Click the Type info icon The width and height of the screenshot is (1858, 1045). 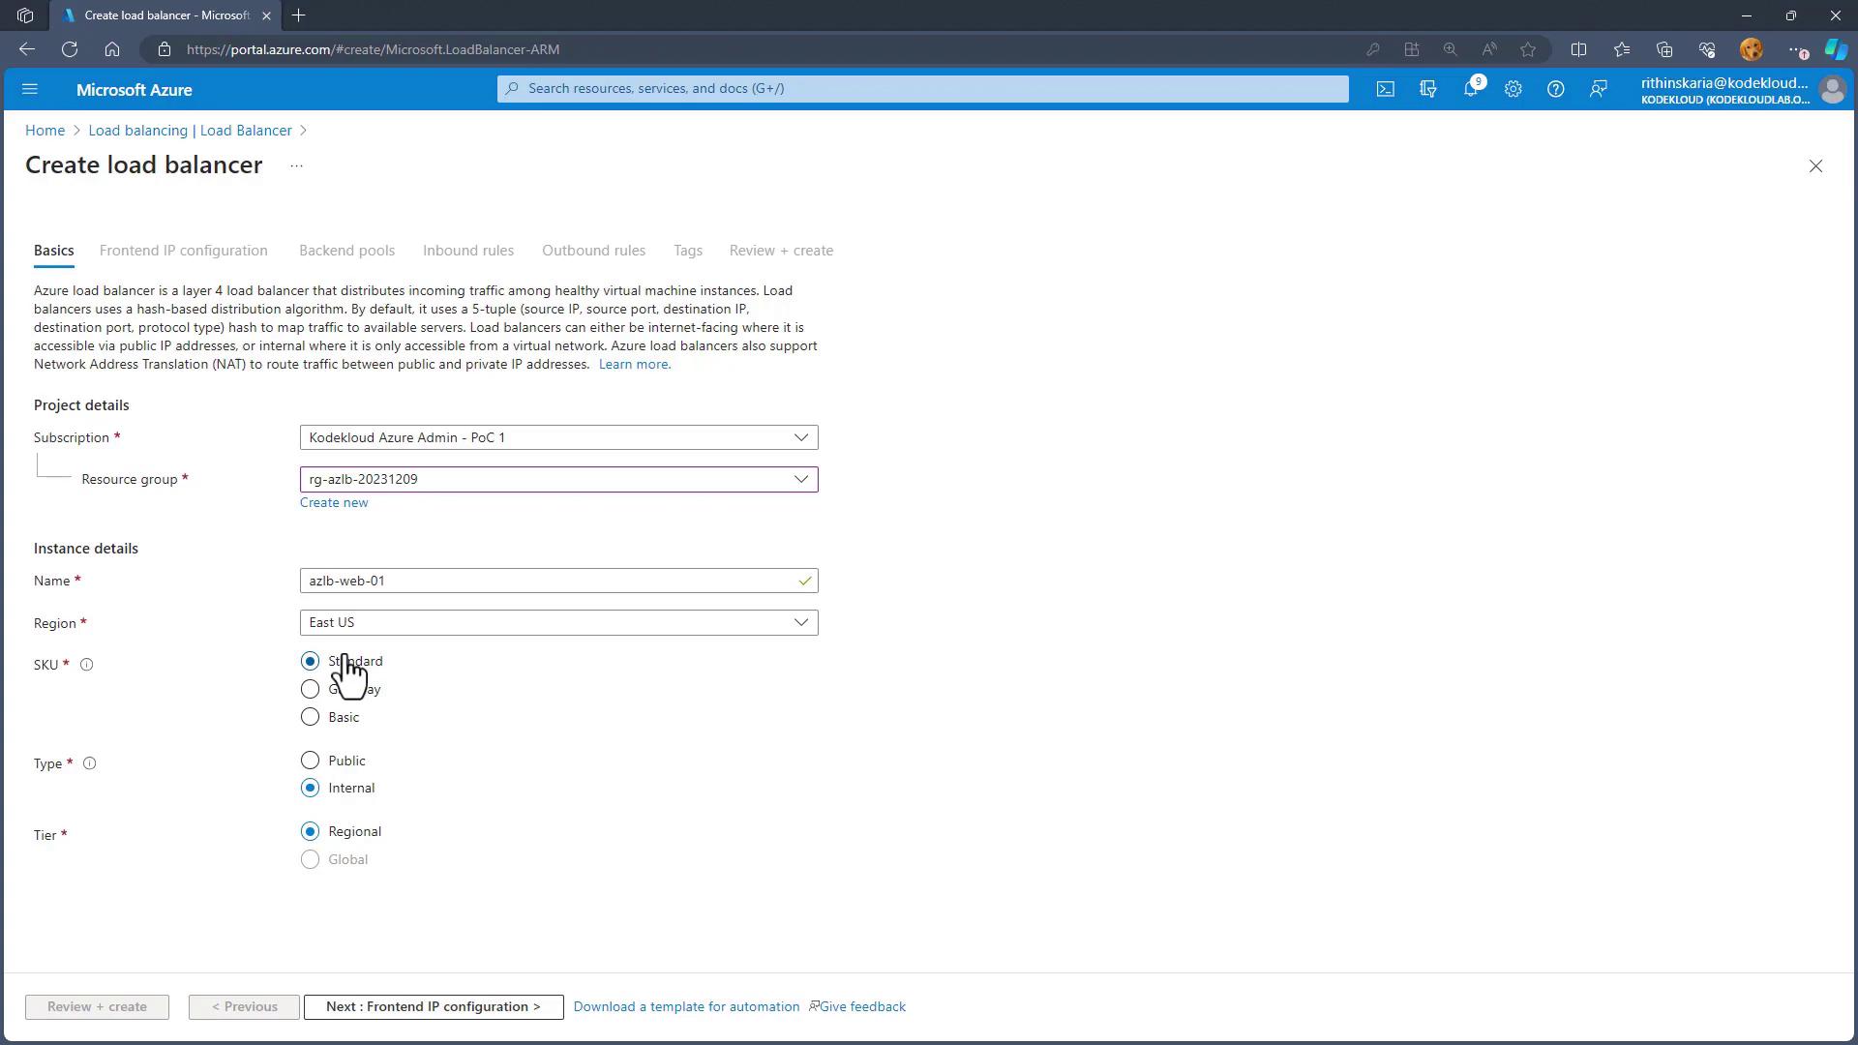point(89,763)
